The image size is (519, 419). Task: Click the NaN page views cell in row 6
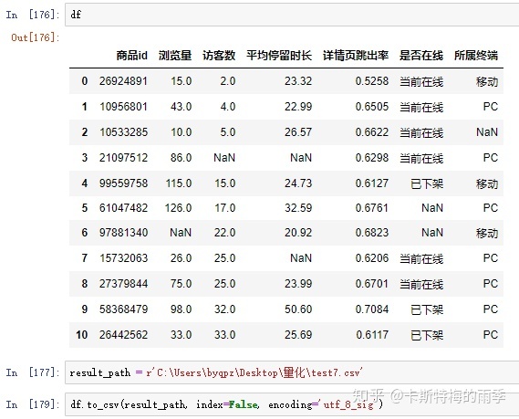tap(181, 233)
